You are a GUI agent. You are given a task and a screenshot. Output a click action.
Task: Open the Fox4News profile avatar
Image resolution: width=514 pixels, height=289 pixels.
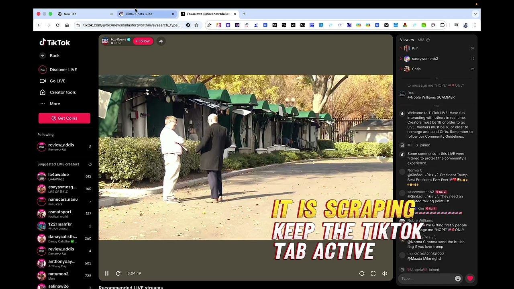(105, 41)
